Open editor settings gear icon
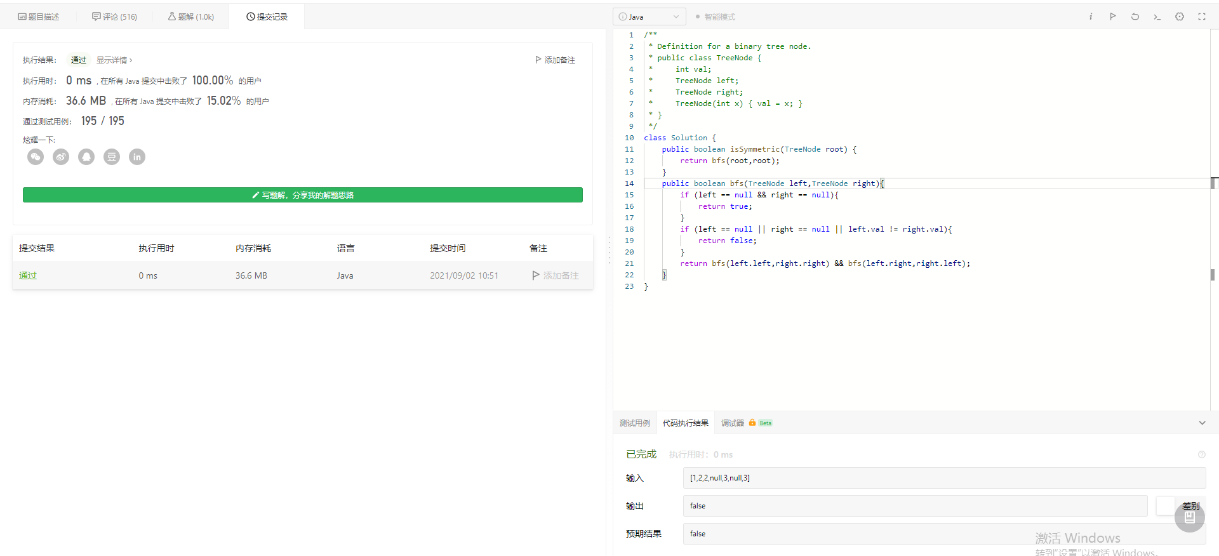The image size is (1219, 556). point(1180,17)
